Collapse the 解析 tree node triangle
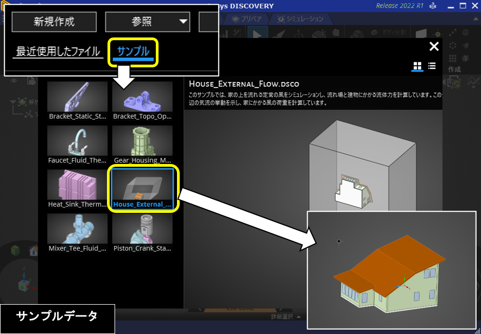The height and width of the screenshot is (334, 481). pos(13,102)
